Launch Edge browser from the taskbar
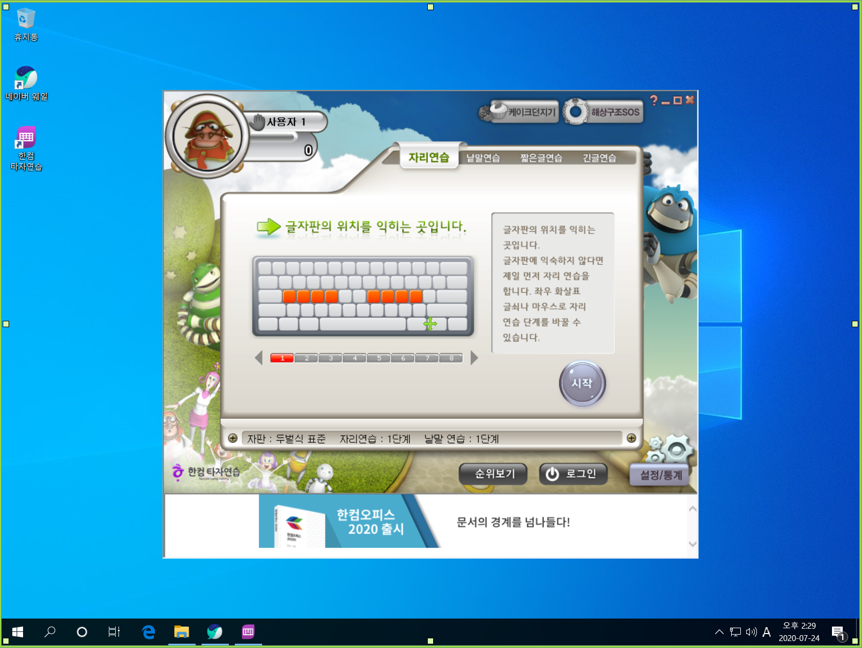This screenshot has height=648, width=862. (x=148, y=632)
